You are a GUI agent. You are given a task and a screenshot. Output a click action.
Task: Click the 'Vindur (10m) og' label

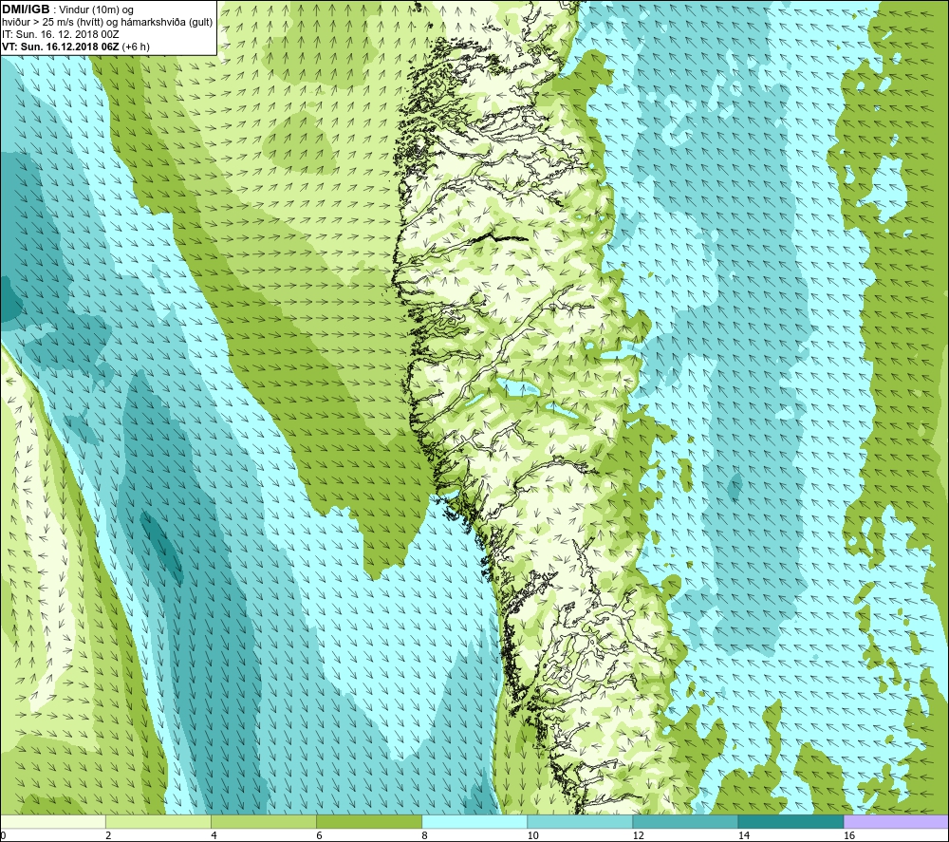(96, 10)
